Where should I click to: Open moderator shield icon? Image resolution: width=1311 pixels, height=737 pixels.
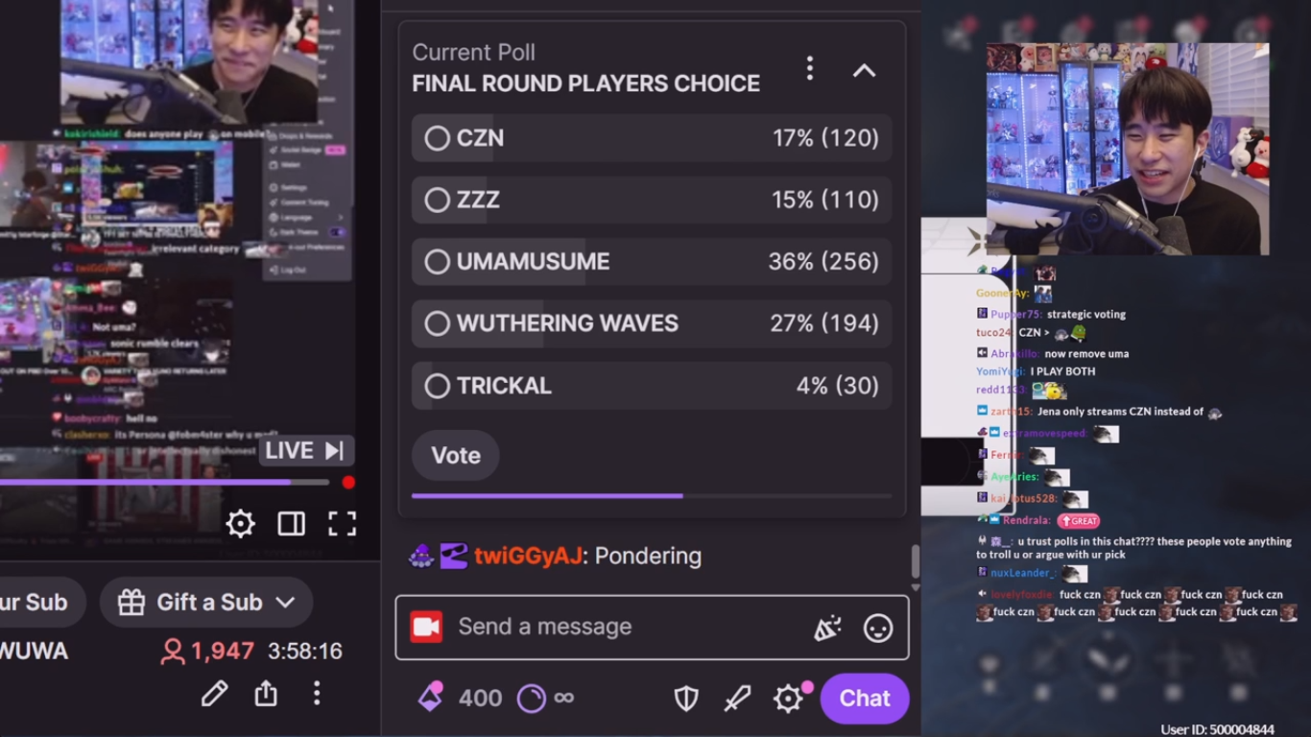pyautogui.click(x=686, y=699)
